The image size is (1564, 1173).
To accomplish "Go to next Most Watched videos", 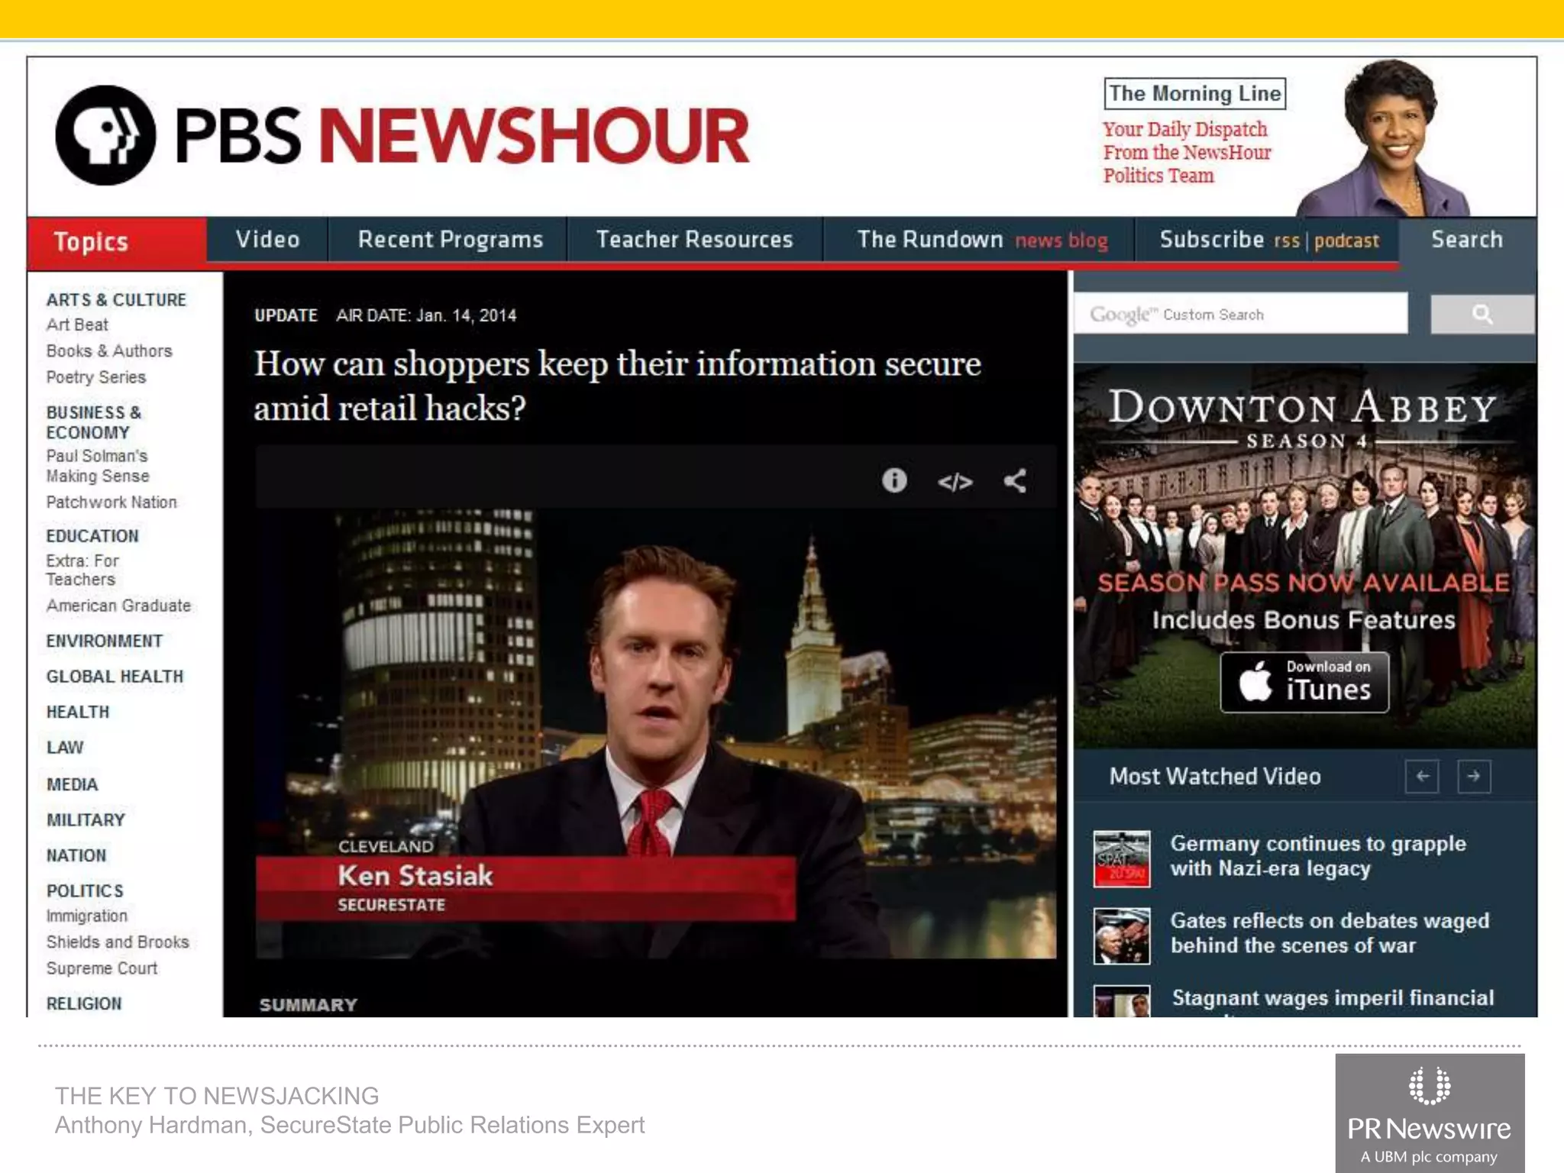I will (1474, 777).
